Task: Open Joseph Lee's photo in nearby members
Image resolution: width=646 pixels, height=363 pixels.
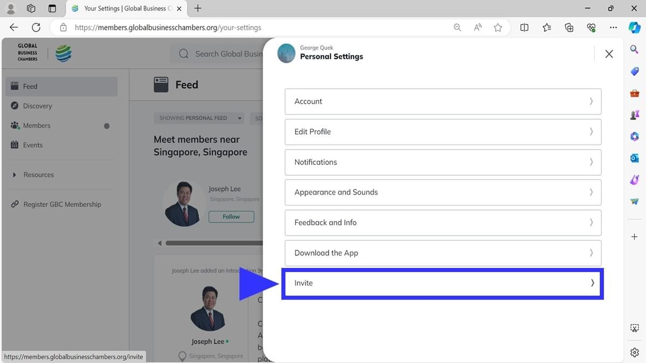Action: tap(184, 203)
